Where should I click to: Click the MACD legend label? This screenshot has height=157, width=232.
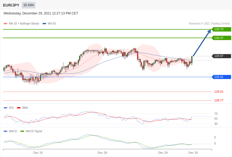tap(13, 131)
